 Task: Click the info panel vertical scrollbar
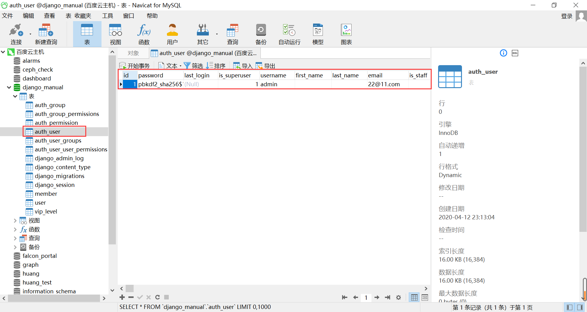pos(583,150)
